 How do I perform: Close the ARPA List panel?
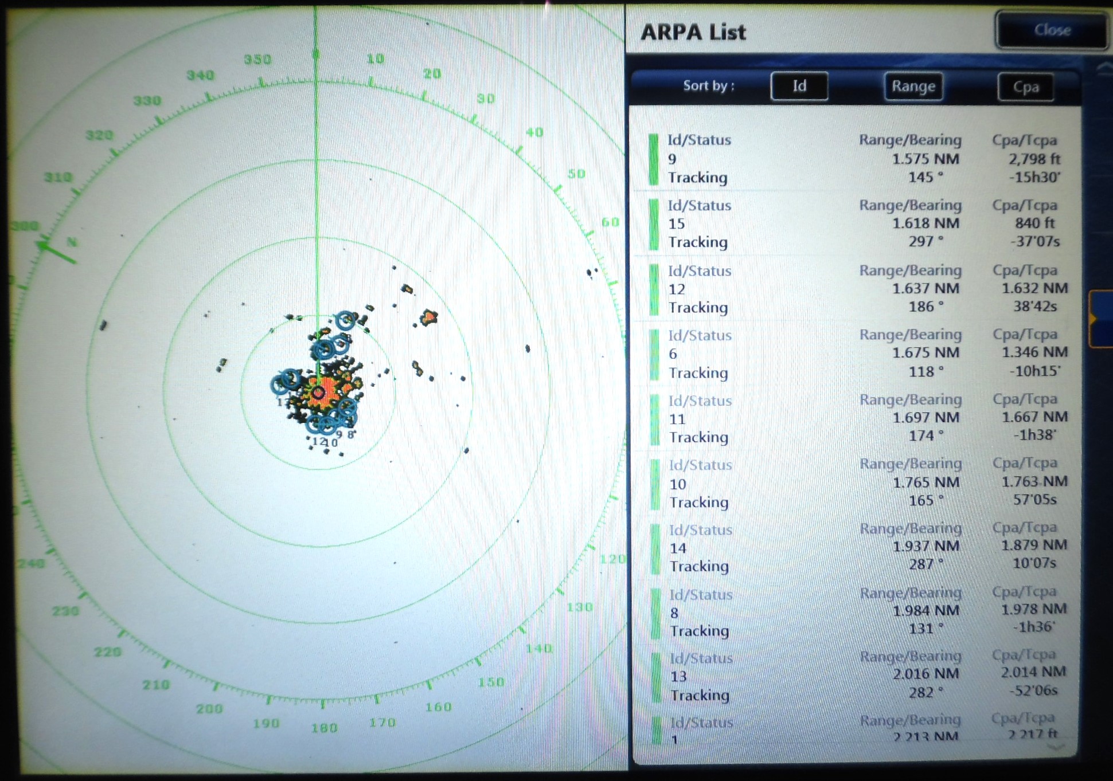[x=1052, y=30]
